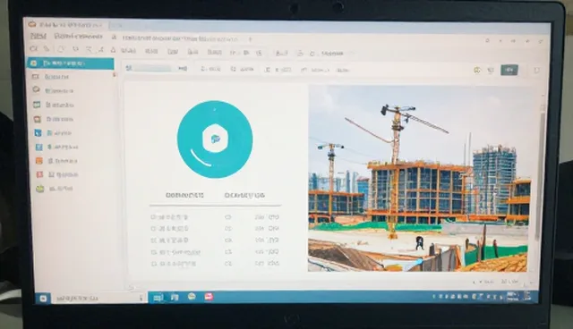Open the clock in the system tray
The image size is (573, 329).
(x=512, y=296)
